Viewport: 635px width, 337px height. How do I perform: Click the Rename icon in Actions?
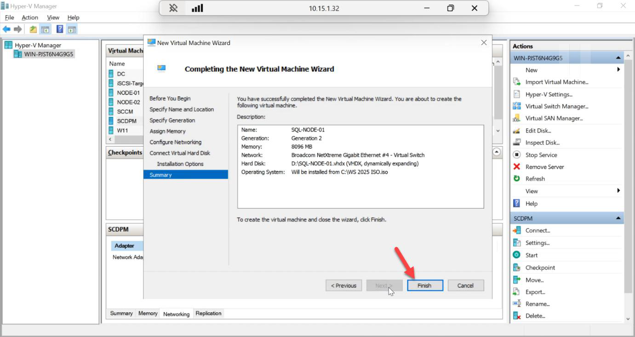pyautogui.click(x=517, y=303)
